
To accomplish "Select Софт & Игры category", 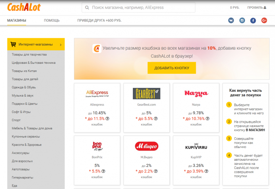I will pyautogui.click(x=21, y=112).
